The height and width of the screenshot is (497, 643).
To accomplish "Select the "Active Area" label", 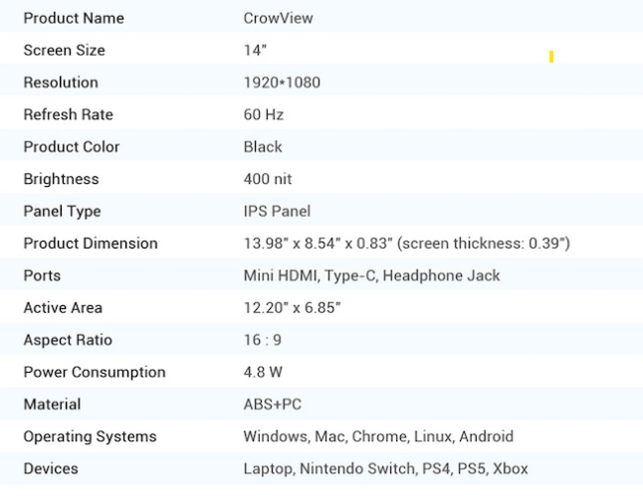I will pos(63,308).
